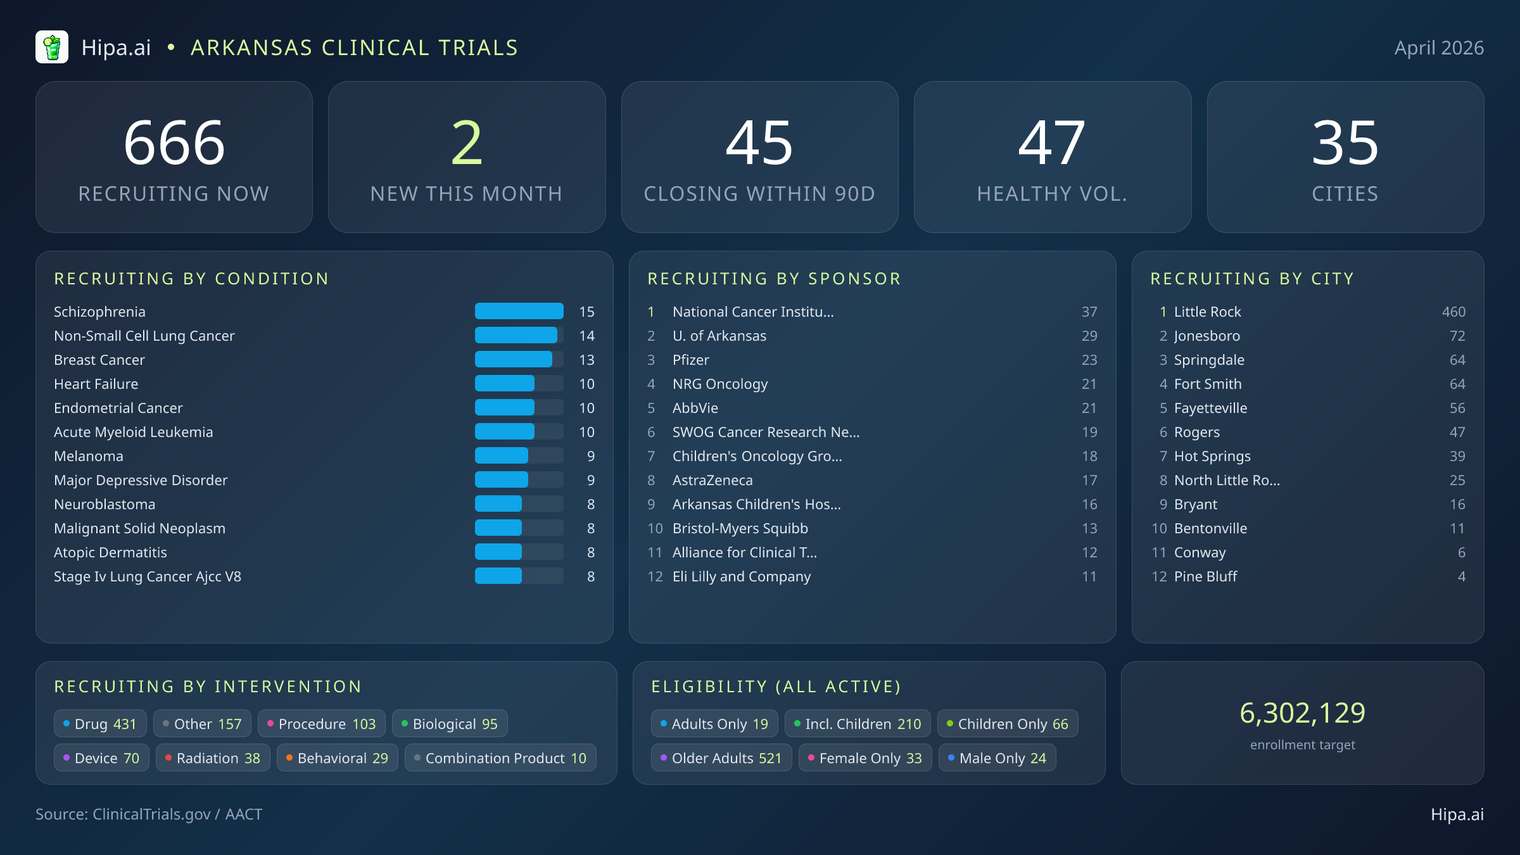Click the Hipa.ai logo icon
1520x855 pixels.
52,47
